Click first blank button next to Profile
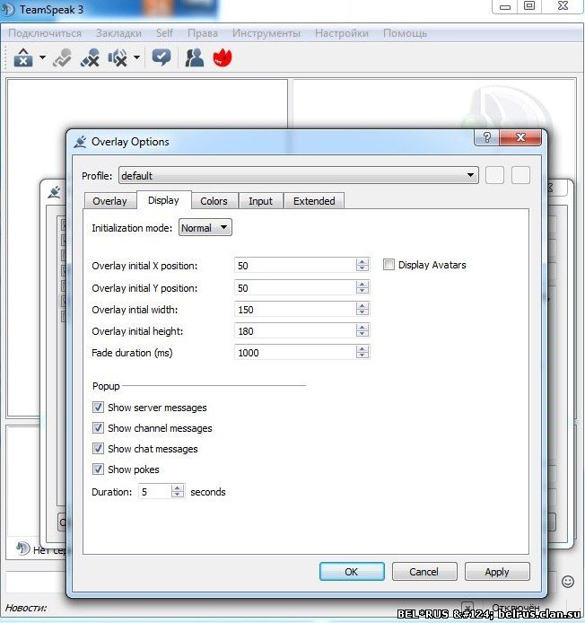The height and width of the screenshot is (623, 585). (x=495, y=175)
